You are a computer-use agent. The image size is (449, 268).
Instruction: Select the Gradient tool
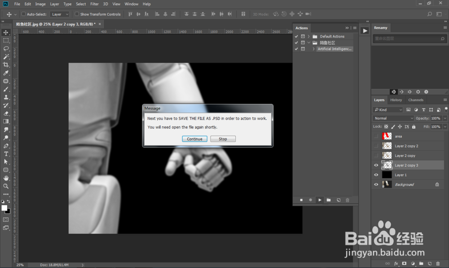point(6,121)
